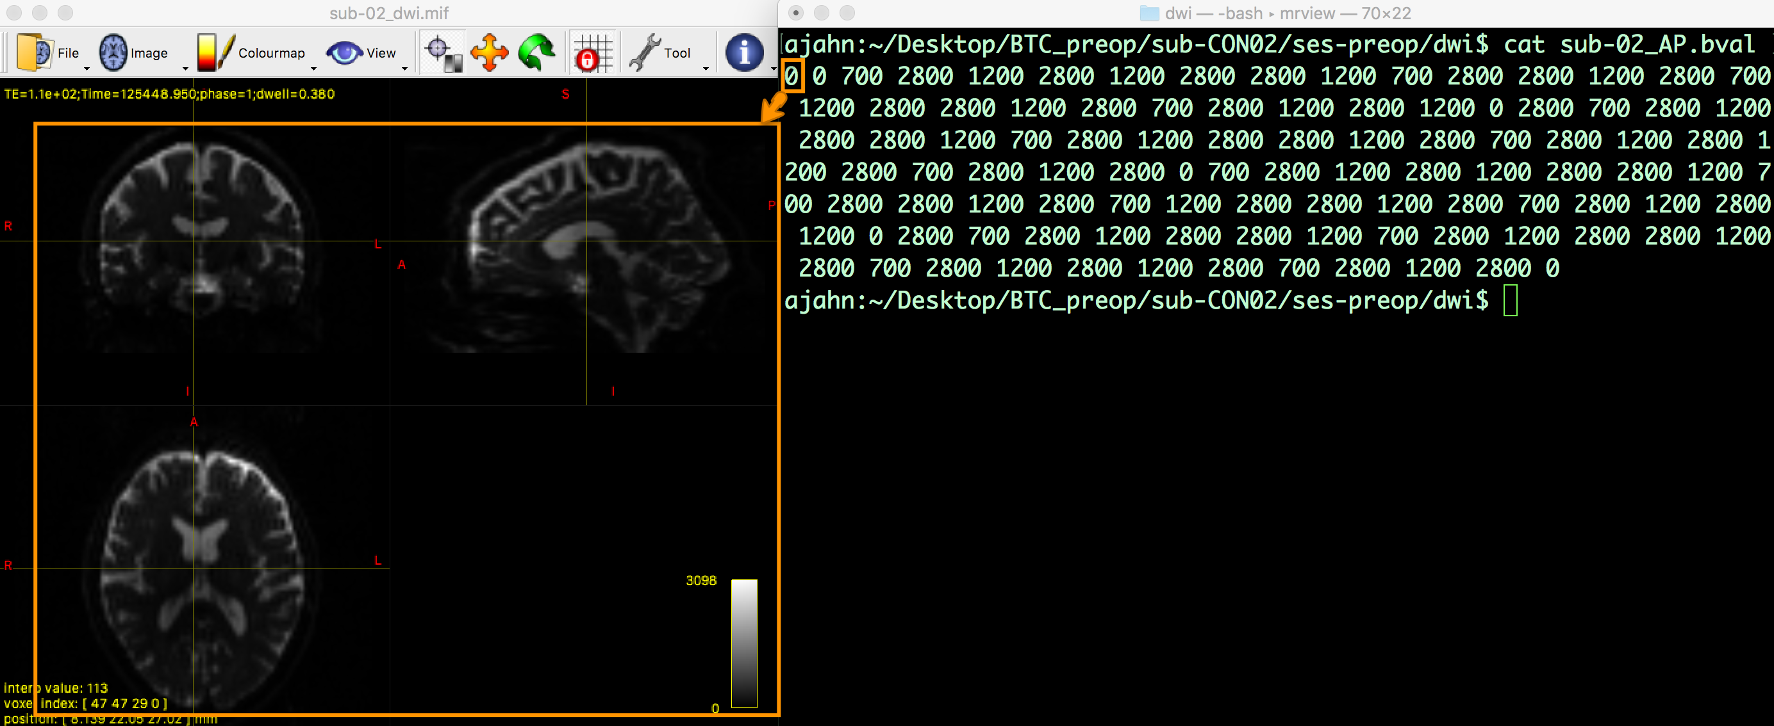The height and width of the screenshot is (726, 1774).
Task: Click the Tool label in toolbar
Action: click(677, 53)
